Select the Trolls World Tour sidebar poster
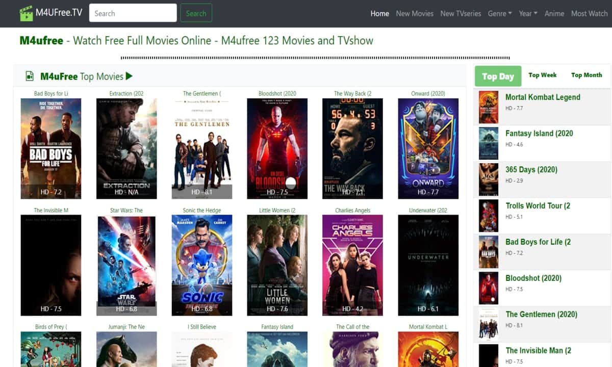This screenshot has height=367, width=612. click(488, 216)
